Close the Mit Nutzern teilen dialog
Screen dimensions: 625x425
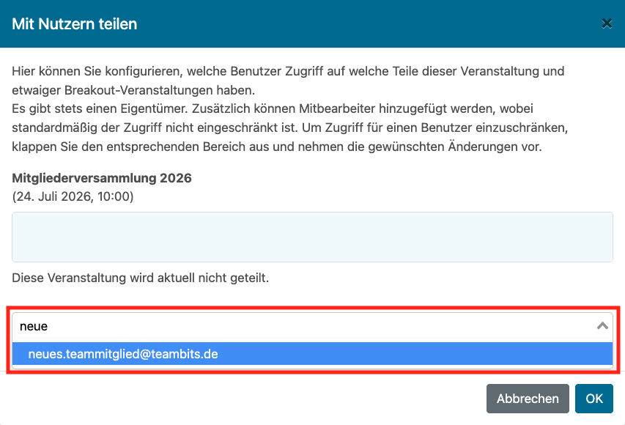coord(607,24)
